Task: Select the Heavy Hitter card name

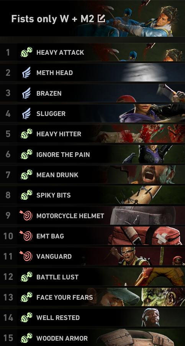Action: point(59,134)
